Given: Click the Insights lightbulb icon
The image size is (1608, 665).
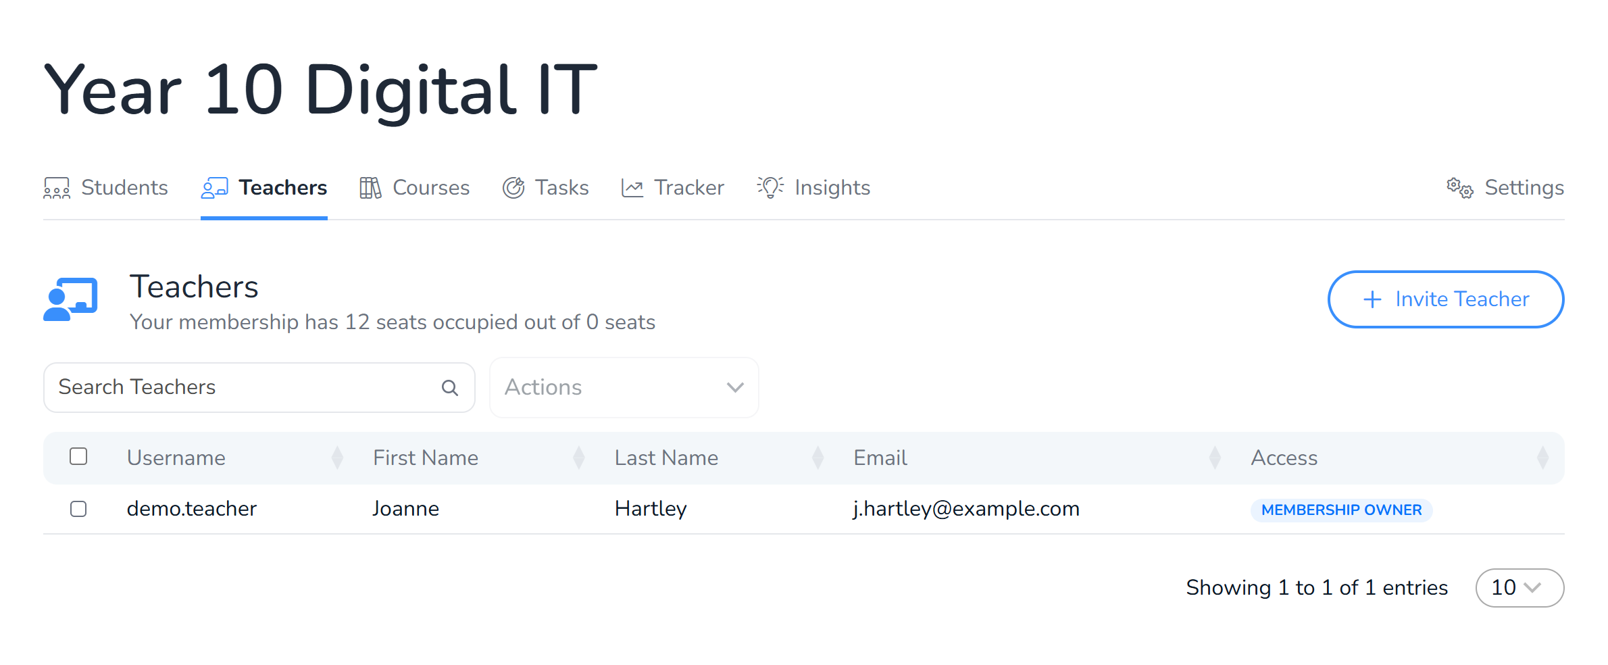Looking at the screenshot, I should click(x=770, y=187).
